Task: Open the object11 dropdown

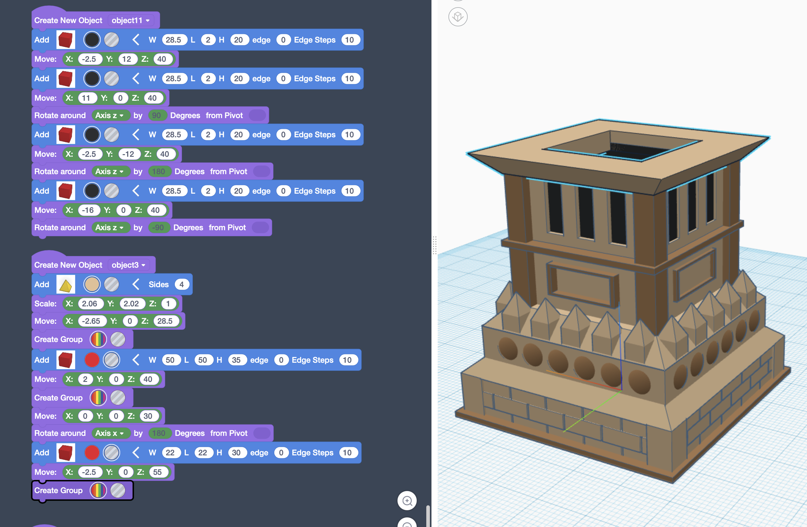Action: pyautogui.click(x=130, y=21)
